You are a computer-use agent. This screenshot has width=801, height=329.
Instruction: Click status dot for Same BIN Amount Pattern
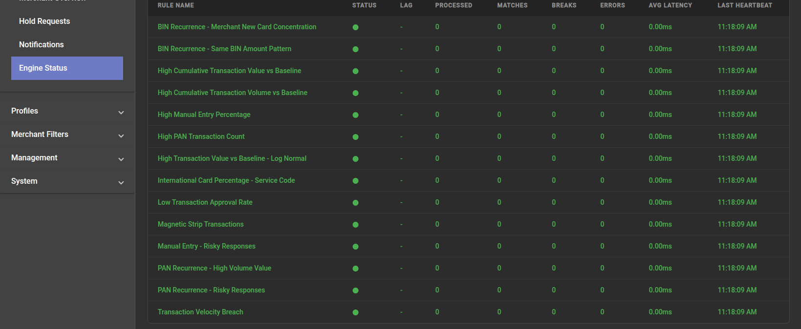click(356, 49)
